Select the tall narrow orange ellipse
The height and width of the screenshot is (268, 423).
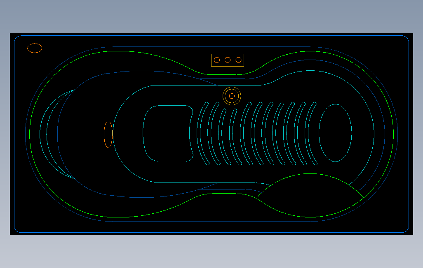click(108, 134)
